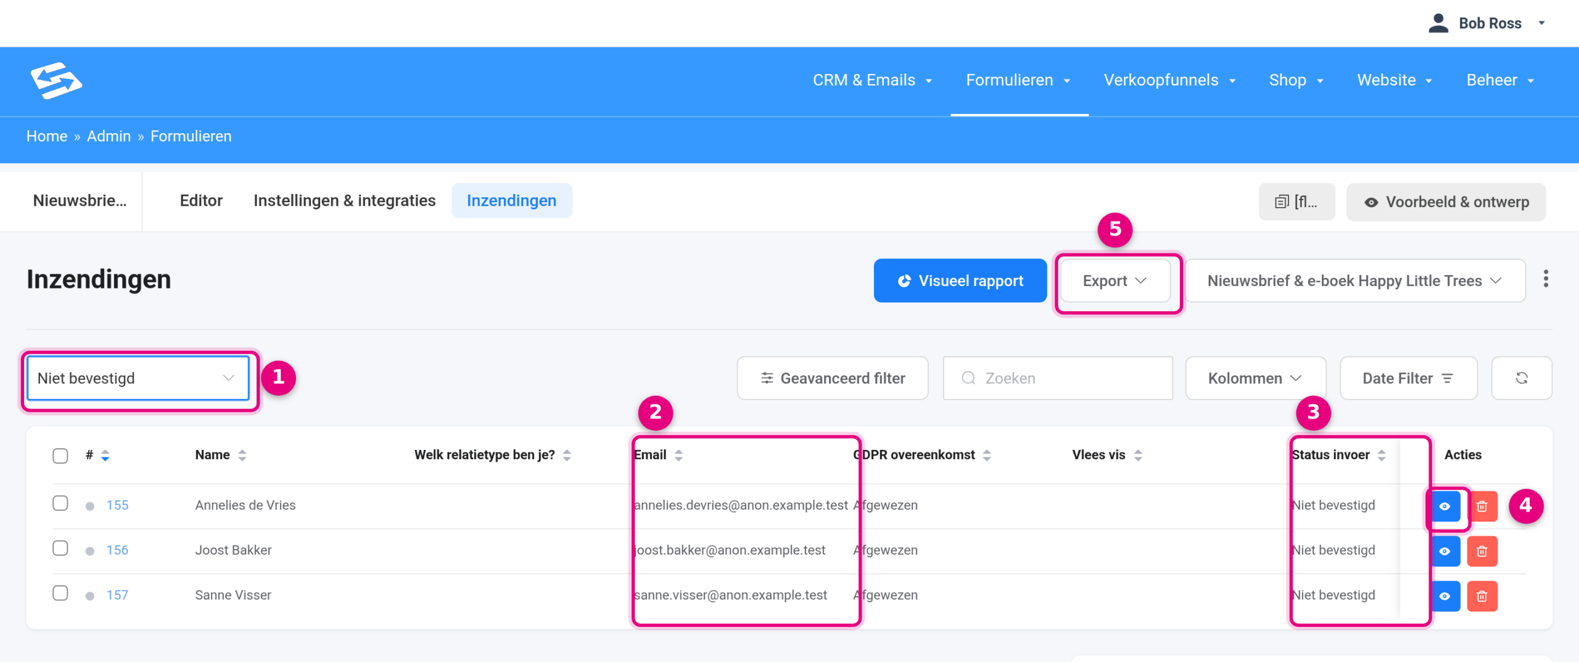Open the CRM & Emails menu

[872, 80]
